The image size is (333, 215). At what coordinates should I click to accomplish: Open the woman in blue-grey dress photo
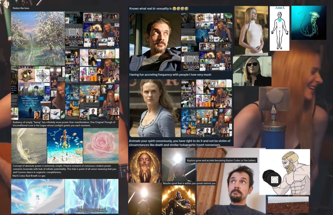click(x=155, y=108)
